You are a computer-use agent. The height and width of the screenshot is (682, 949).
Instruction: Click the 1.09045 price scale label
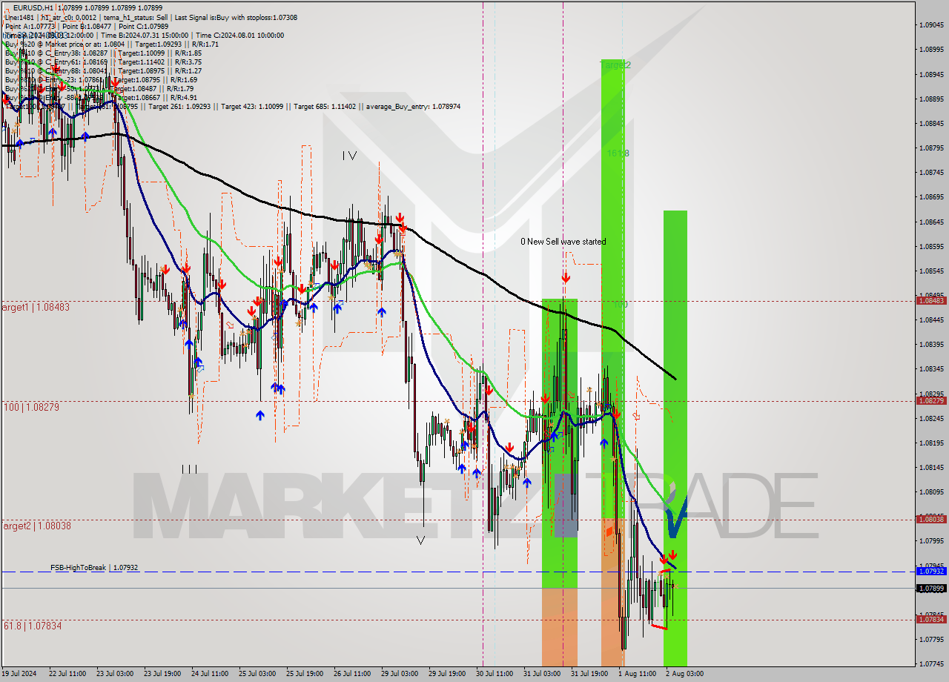click(x=931, y=25)
